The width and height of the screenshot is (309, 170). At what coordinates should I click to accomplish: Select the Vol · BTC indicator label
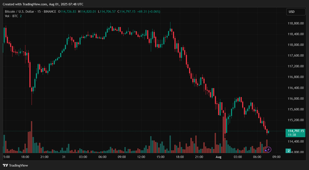[12, 16]
